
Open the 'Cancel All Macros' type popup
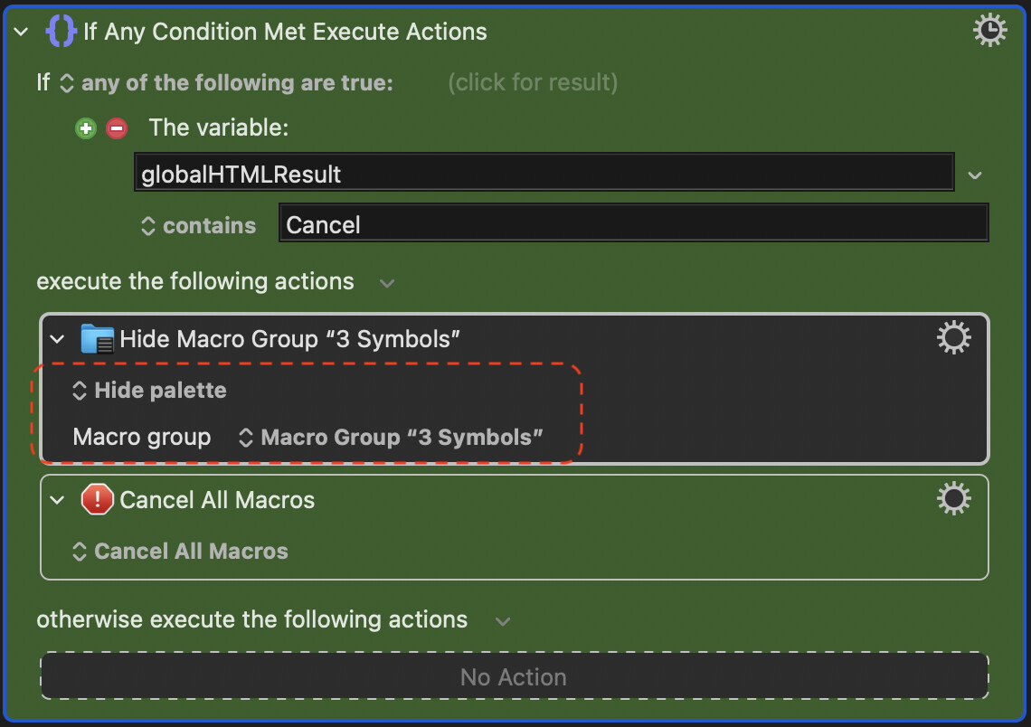point(180,552)
